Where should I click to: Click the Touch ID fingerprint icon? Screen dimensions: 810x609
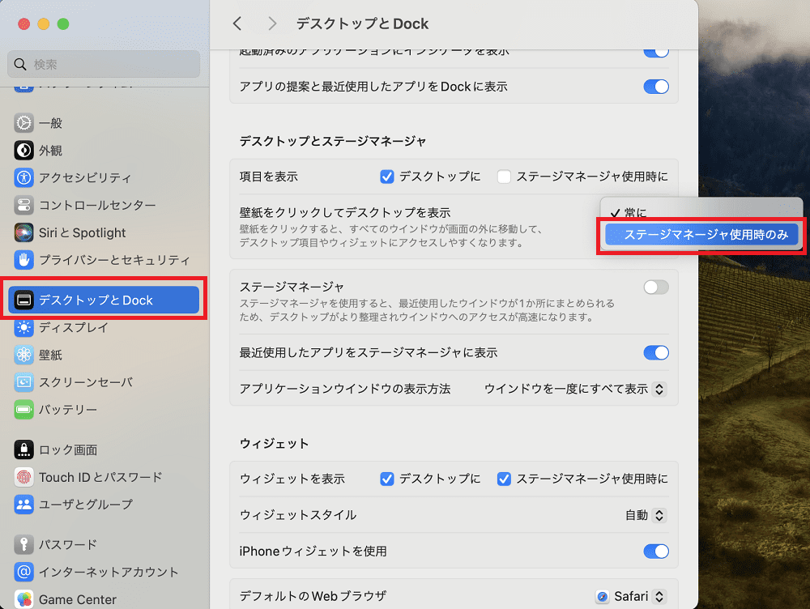pos(23,477)
